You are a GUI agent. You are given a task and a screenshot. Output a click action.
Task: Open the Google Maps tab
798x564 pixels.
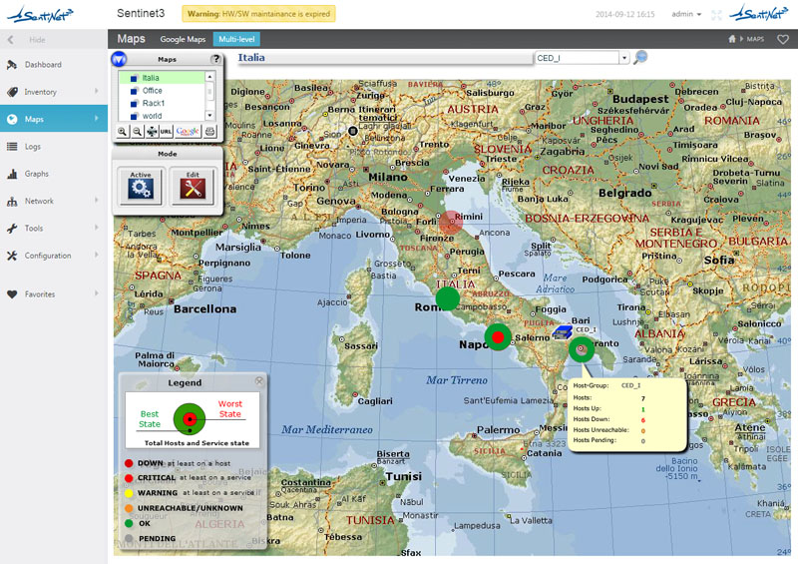click(183, 39)
